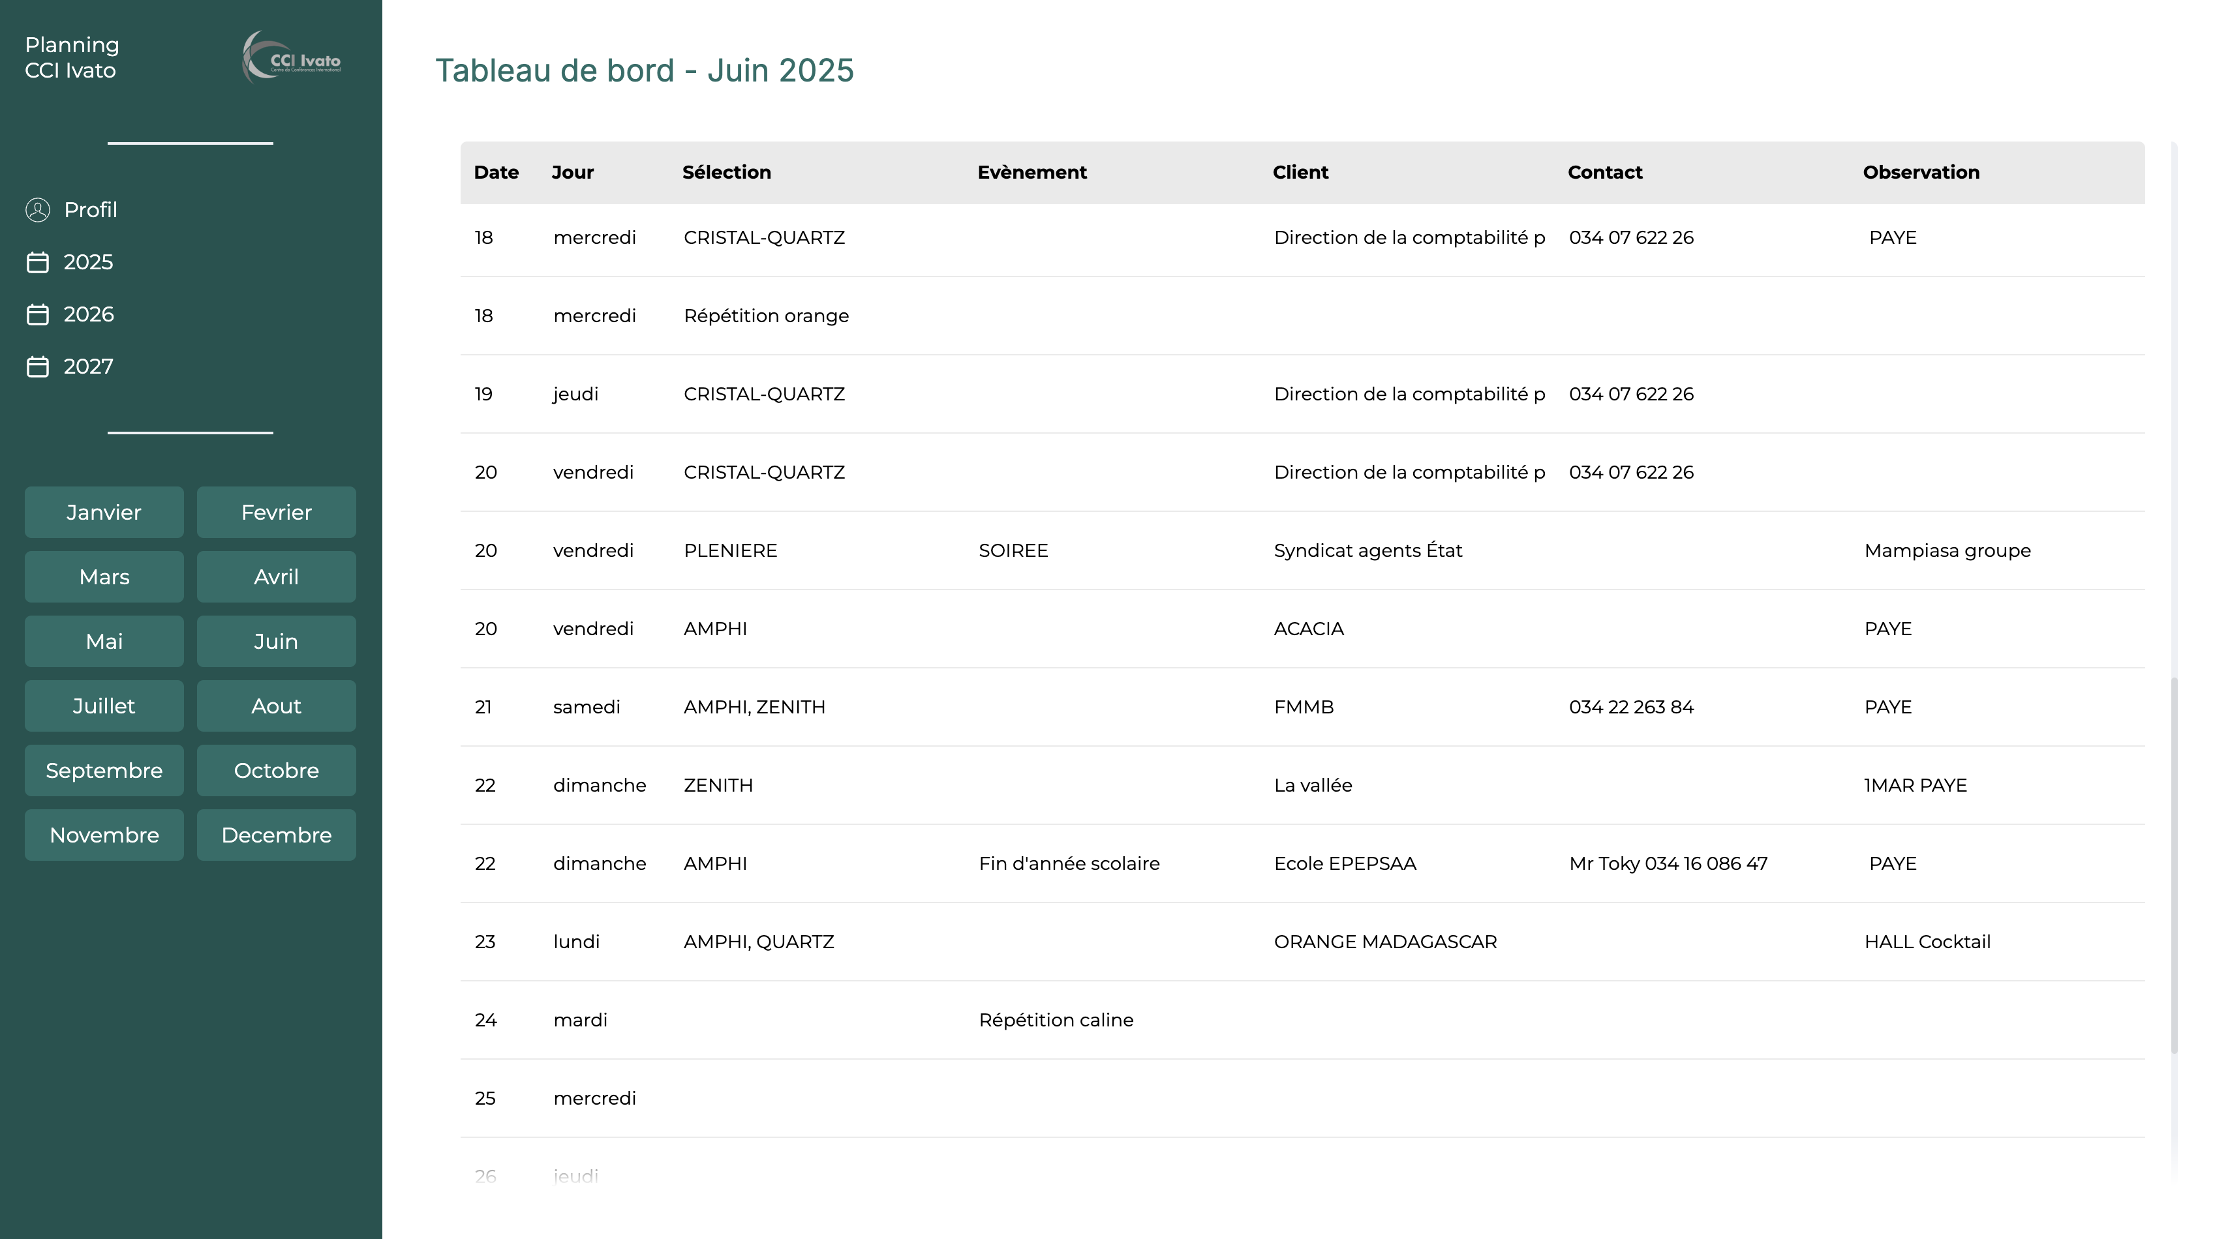2230x1239 pixels.
Task: Click the Juin month button
Action: [x=276, y=641]
